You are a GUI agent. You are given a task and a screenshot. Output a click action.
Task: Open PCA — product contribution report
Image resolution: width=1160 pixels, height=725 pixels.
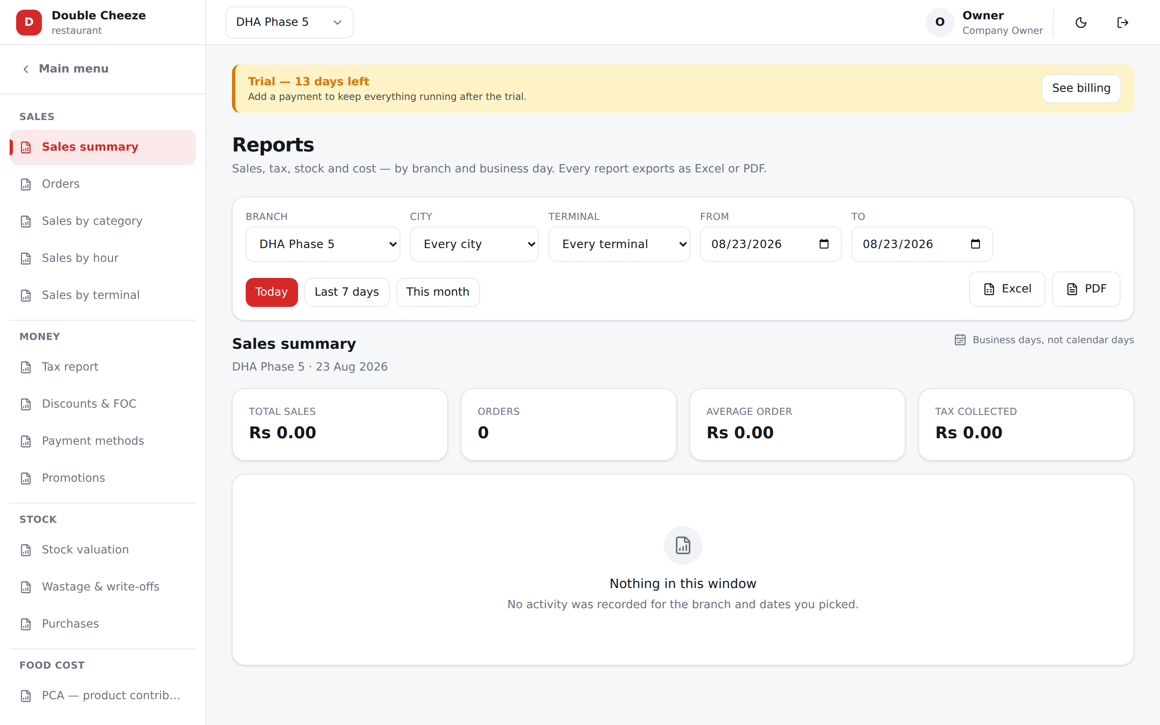point(103,696)
